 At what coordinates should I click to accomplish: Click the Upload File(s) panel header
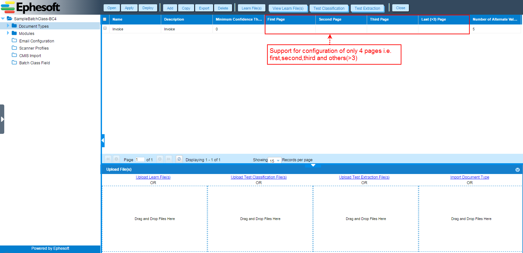pyautogui.click(x=312, y=169)
